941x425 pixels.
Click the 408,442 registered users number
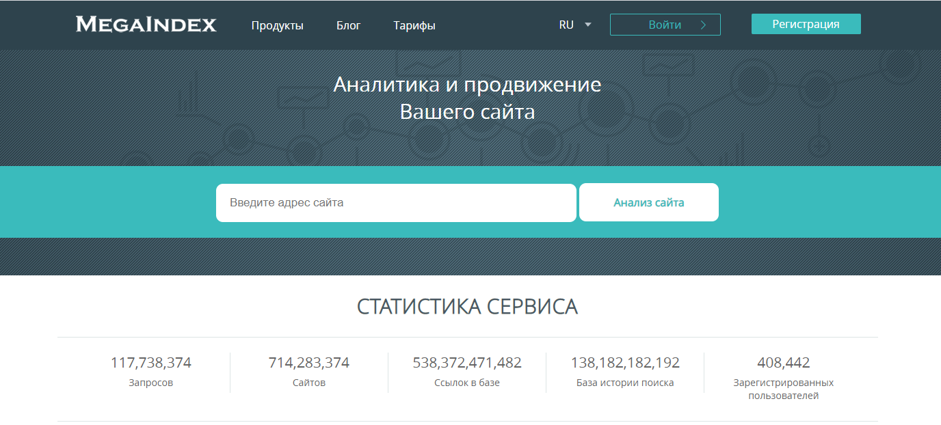click(x=783, y=363)
